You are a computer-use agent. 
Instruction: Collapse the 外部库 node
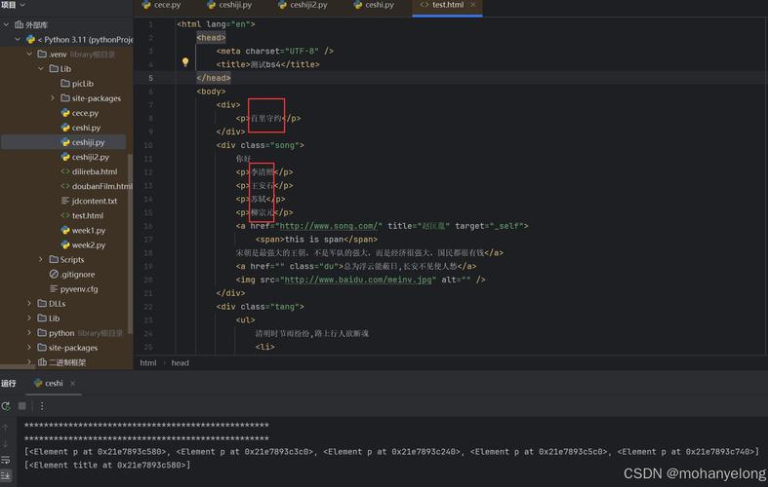6,24
